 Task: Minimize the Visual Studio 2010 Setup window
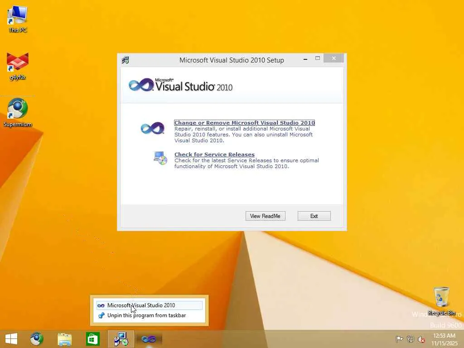(305, 59)
